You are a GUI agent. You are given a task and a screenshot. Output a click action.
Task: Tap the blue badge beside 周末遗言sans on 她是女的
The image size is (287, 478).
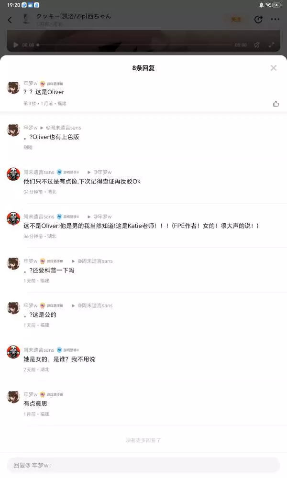[68, 350]
